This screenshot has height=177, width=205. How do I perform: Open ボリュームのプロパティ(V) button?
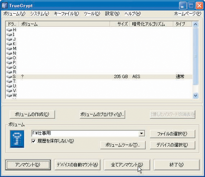(102, 114)
